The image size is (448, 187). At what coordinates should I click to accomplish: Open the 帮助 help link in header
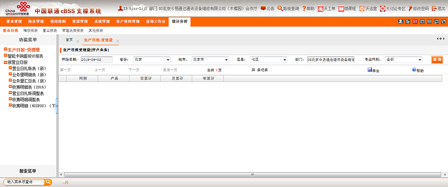pos(308,8)
